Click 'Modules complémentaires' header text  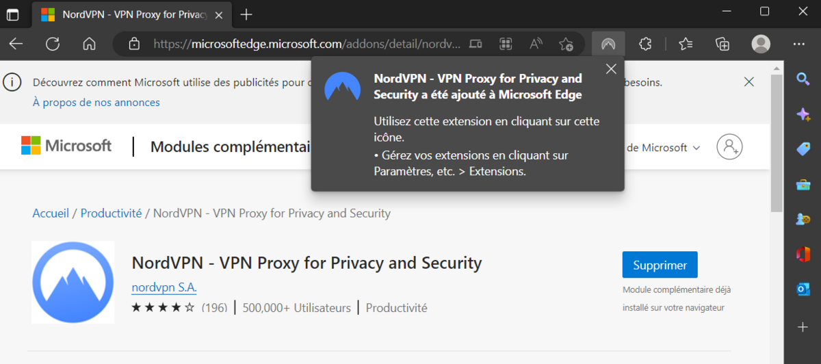click(x=231, y=147)
